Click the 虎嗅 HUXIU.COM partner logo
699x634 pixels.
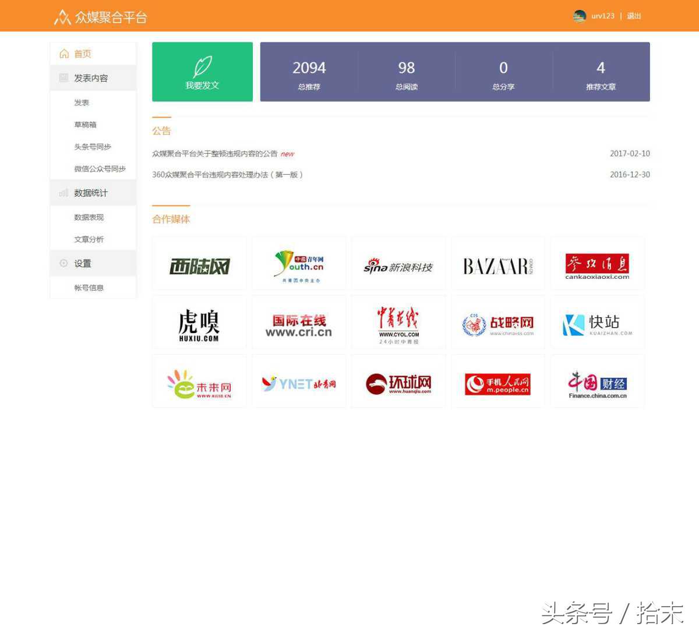click(199, 322)
